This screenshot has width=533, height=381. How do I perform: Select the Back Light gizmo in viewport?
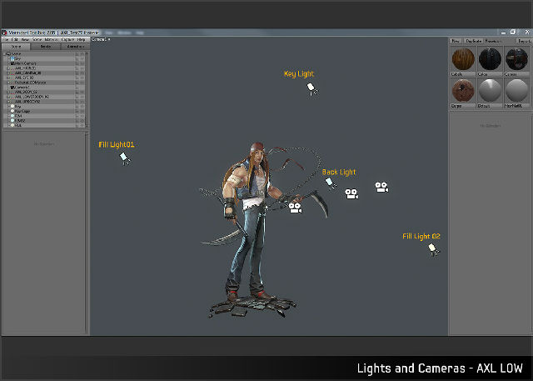[x=331, y=183]
